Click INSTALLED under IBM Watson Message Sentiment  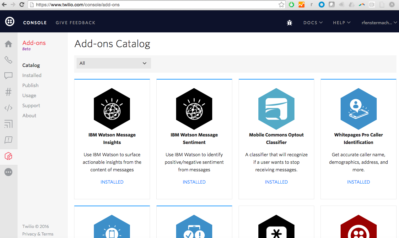coord(194,182)
